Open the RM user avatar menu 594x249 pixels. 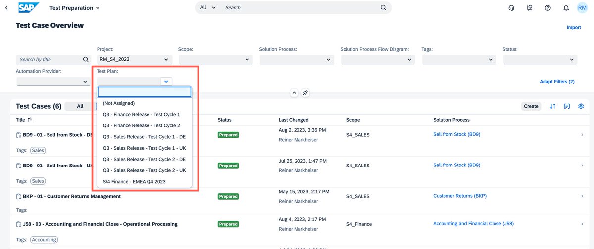[x=582, y=8]
